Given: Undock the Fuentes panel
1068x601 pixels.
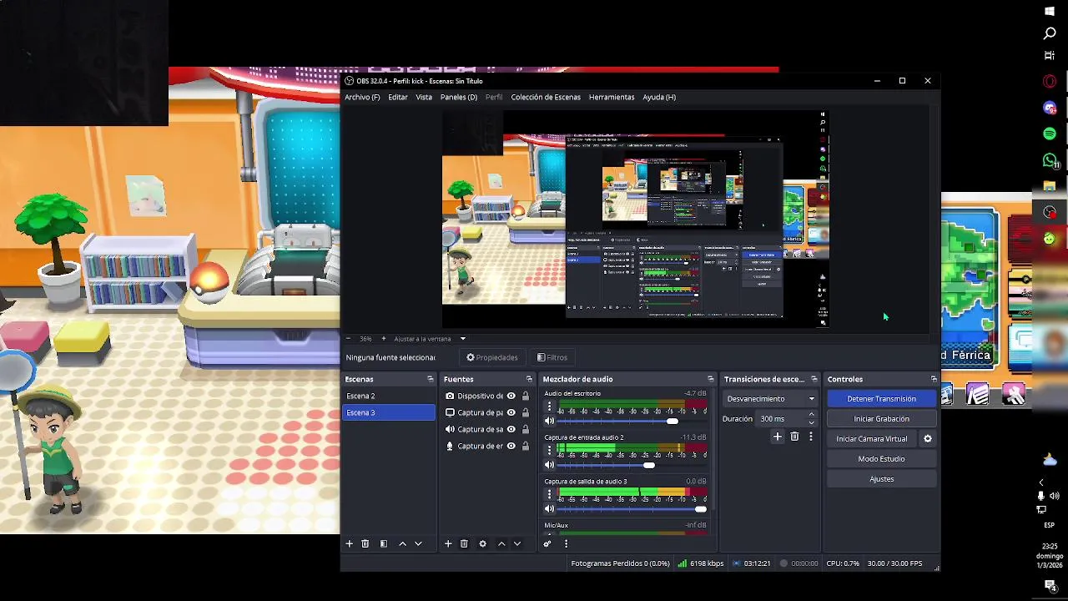Looking at the screenshot, I should 528,379.
